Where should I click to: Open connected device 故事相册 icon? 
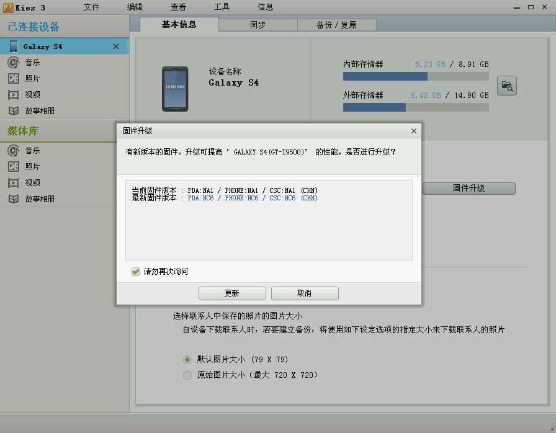pos(14,111)
